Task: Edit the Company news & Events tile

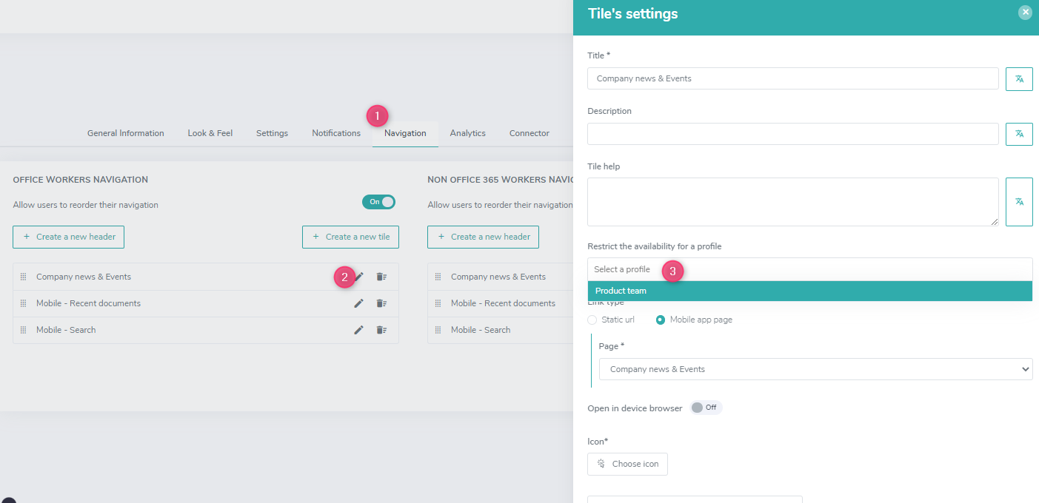Action: pos(359,277)
